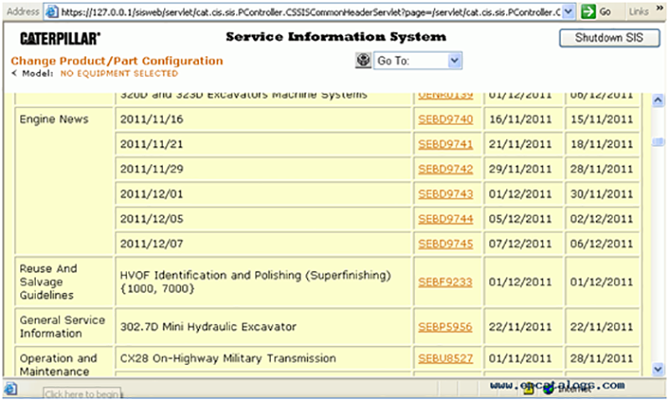Open document SEBD9740

(446, 119)
